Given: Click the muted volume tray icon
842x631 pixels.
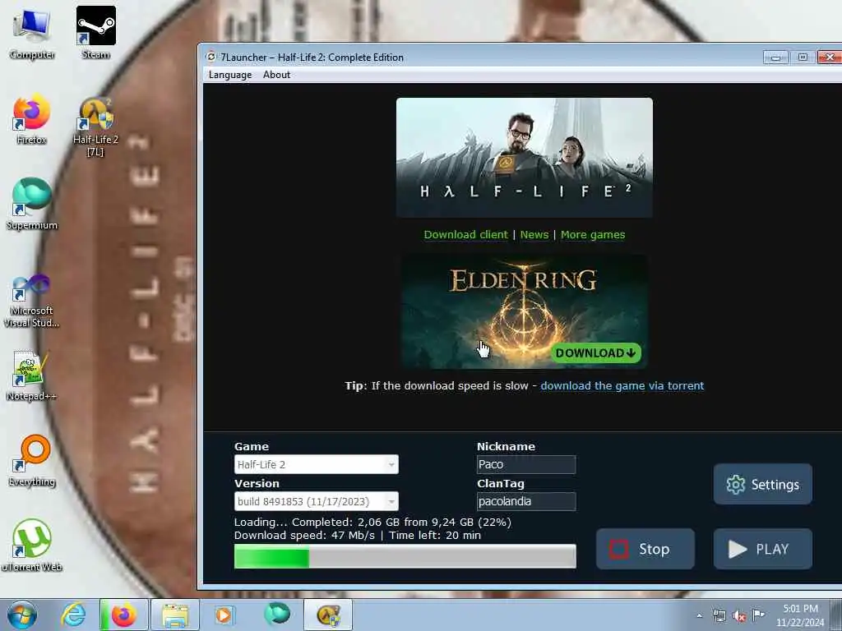Looking at the screenshot, I should coord(739,616).
